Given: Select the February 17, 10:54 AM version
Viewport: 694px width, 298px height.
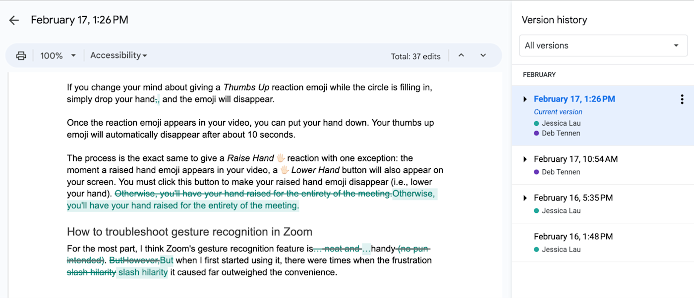Looking at the screenshot, I should [x=576, y=159].
